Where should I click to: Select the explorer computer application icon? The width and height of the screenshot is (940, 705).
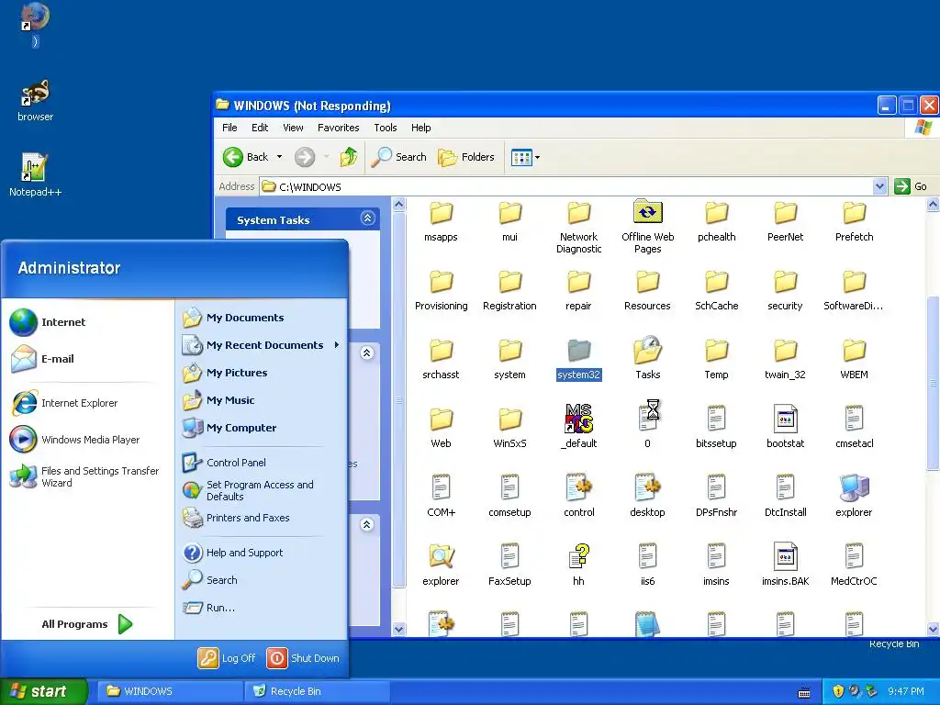855,487
